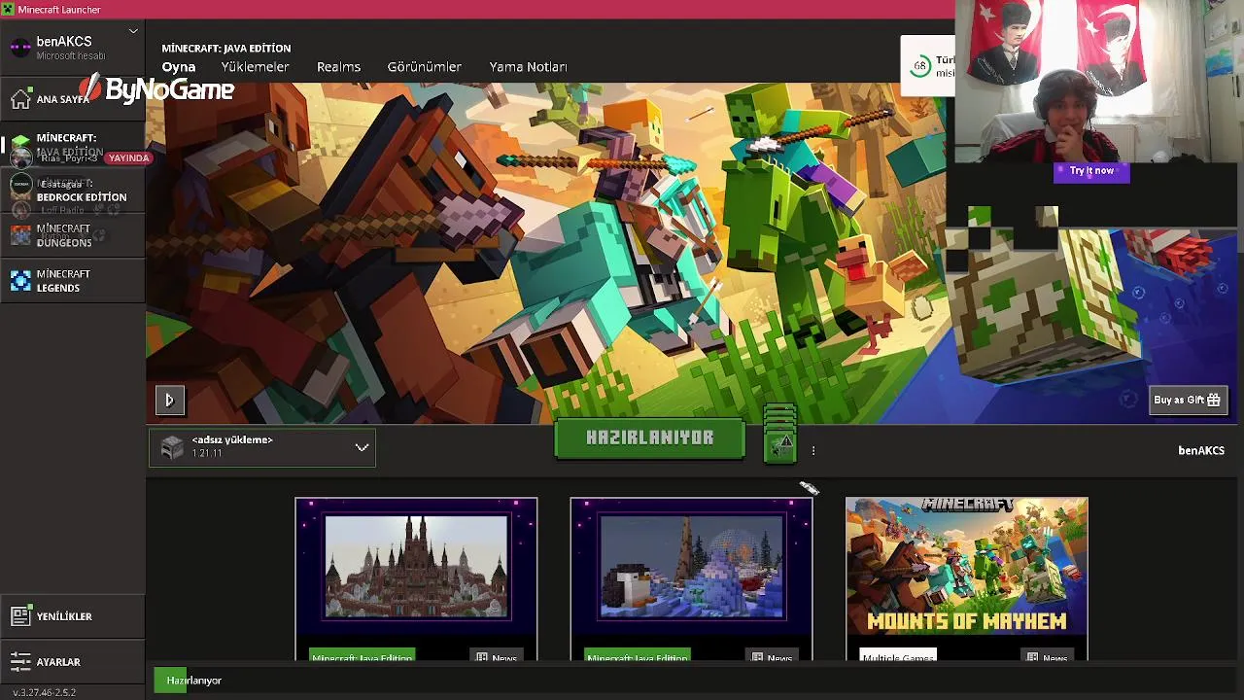Click the benAKCS player name beside play bar

pos(1201,450)
